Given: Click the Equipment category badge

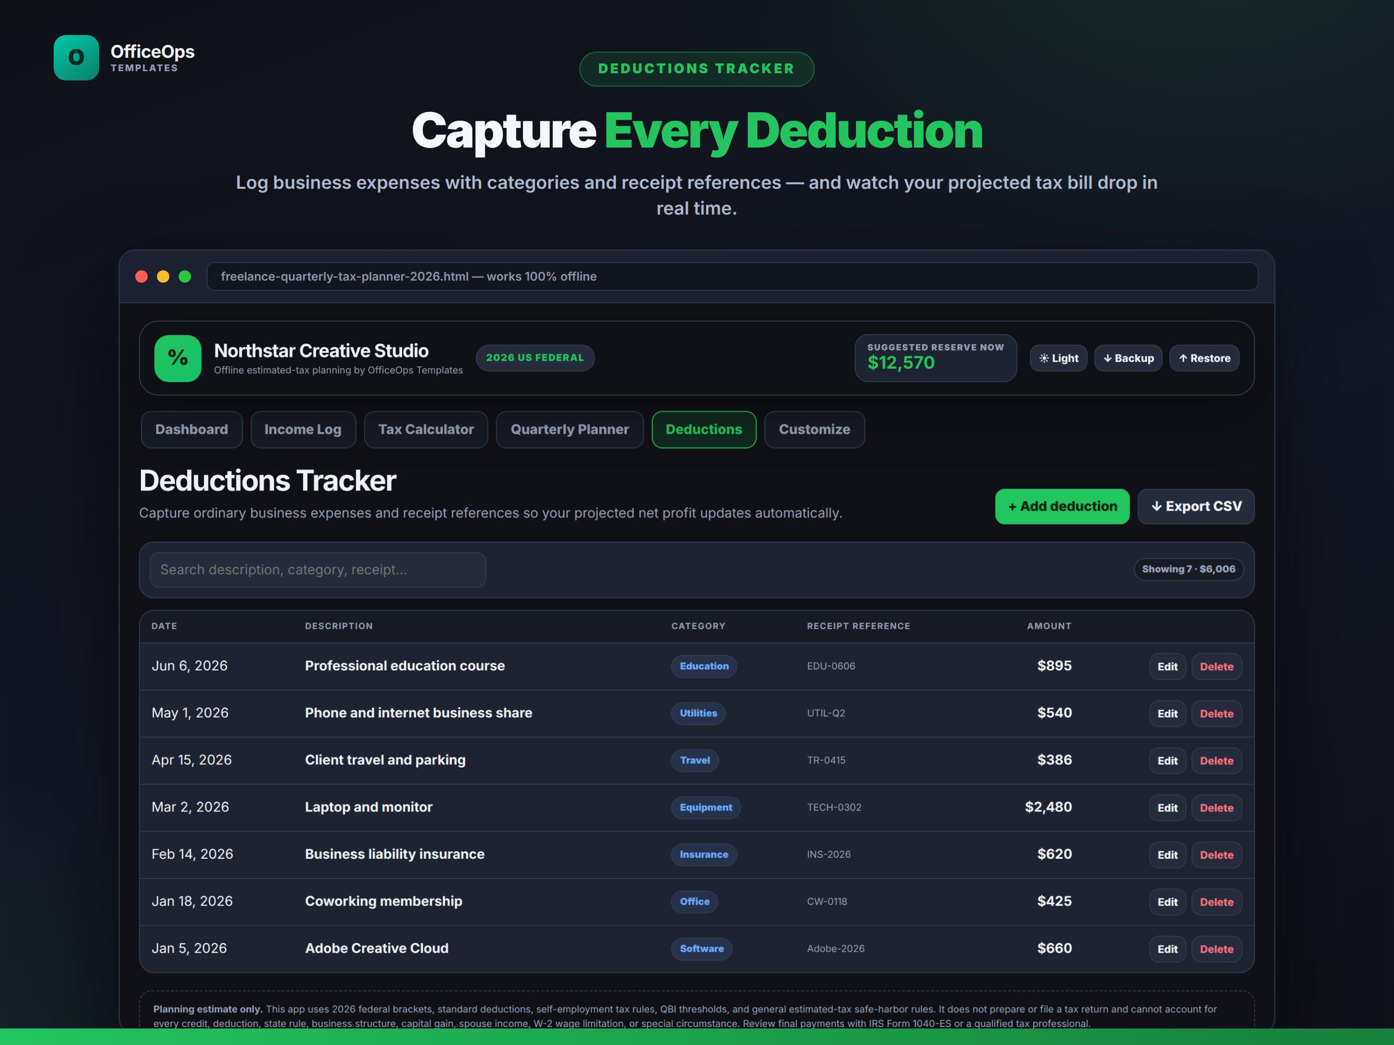Looking at the screenshot, I should [x=706, y=808].
